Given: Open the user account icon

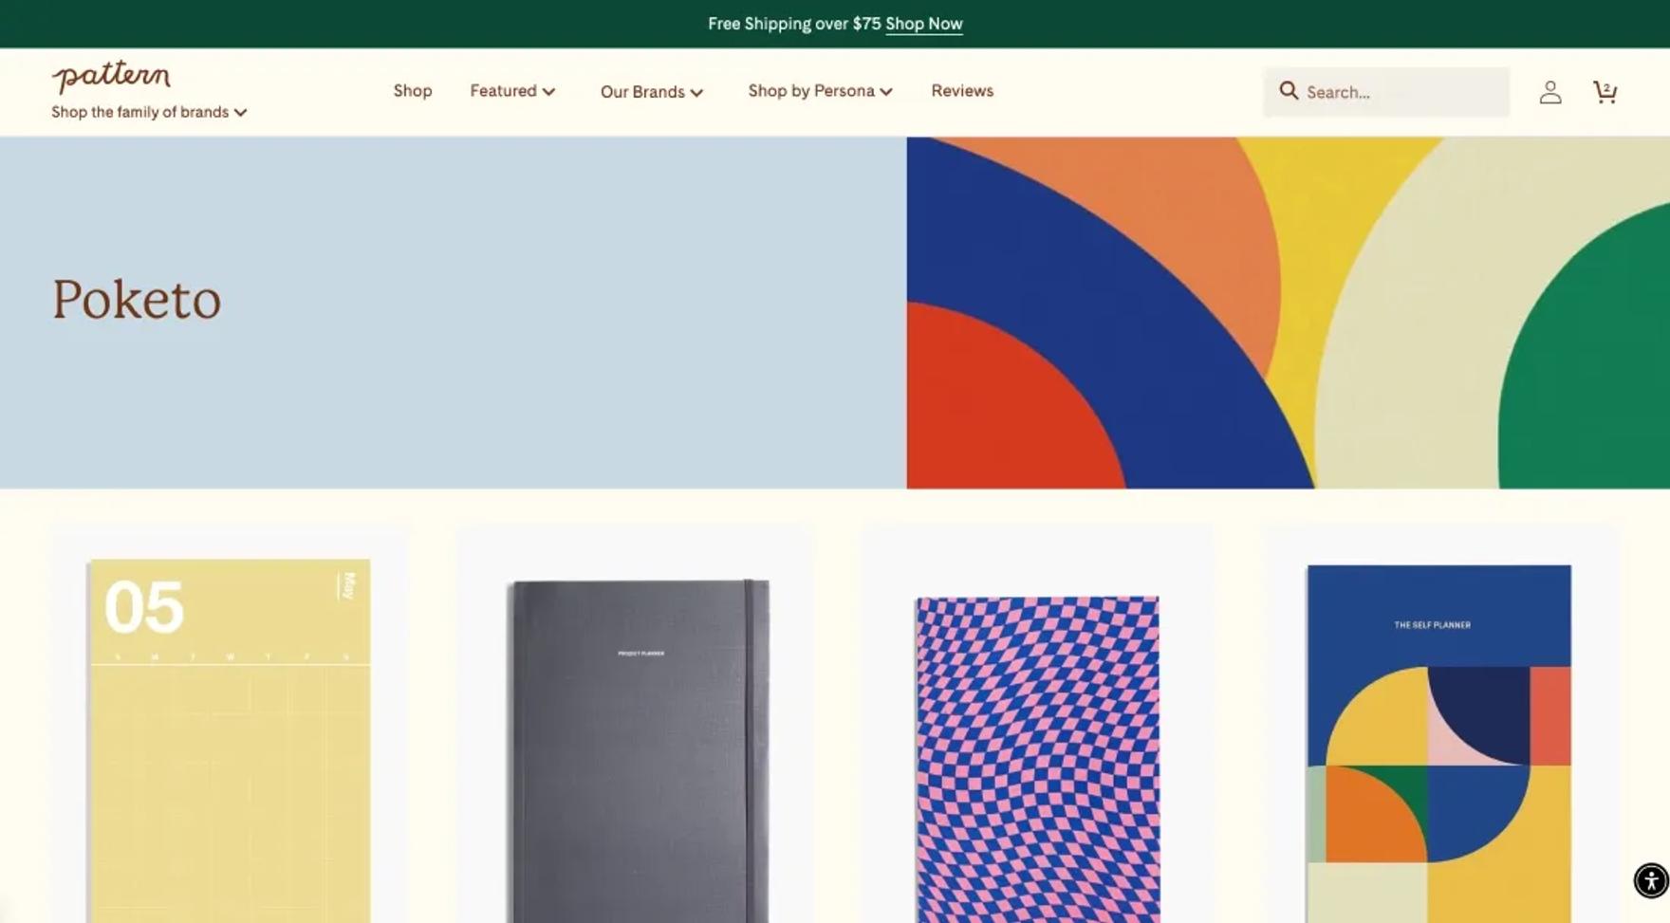Looking at the screenshot, I should [x=1550, y=92].
